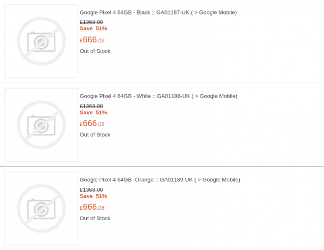This screenshot has width=324, height=250.
Task: Click the crossed-out £1368.00 price for Orange model
Action: pyautogui.click(x=91, y=189)
